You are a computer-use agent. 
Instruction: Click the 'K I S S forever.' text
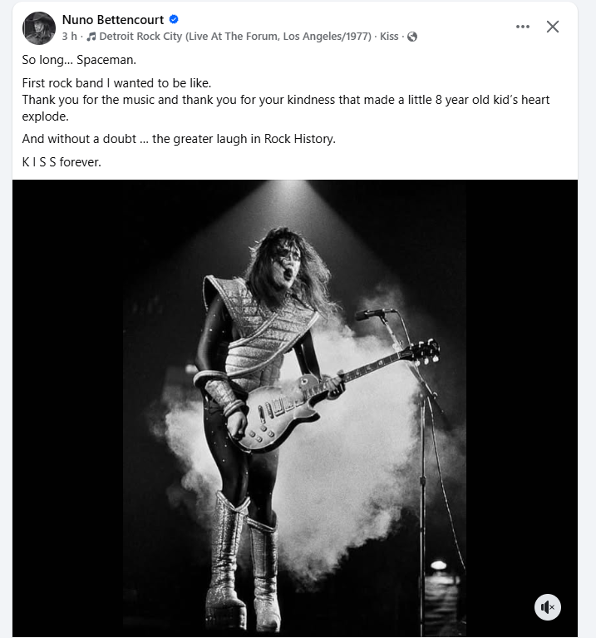pyautogui.click(x=62, y=162)
